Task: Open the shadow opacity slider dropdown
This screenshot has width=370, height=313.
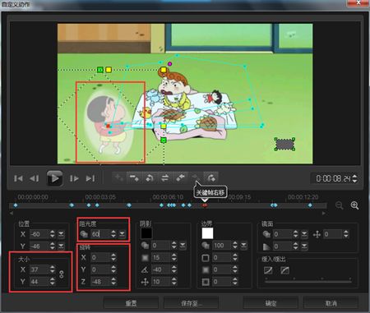Action: click(x=183, y=246)
